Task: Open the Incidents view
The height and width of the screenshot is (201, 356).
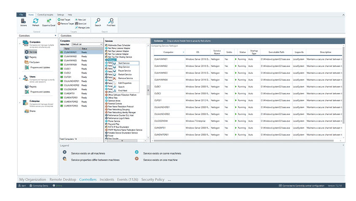Action: click(107, 180)
